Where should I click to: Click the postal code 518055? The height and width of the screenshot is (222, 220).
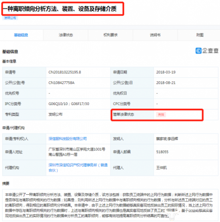click(x=162, y=152)
